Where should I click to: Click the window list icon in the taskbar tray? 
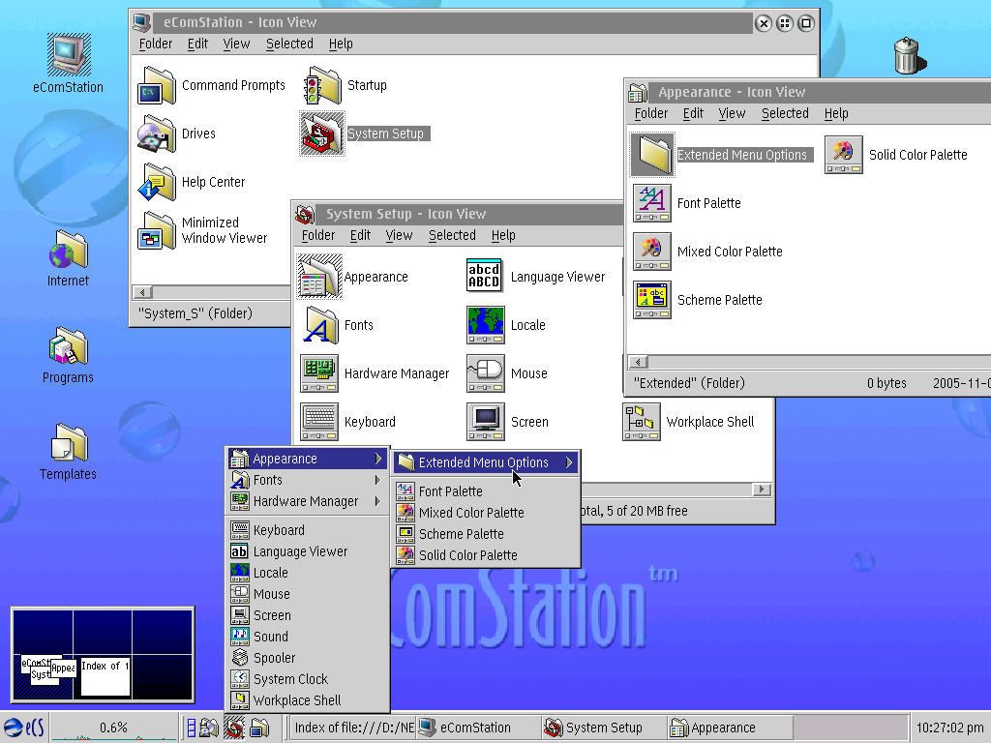(258, 728)
